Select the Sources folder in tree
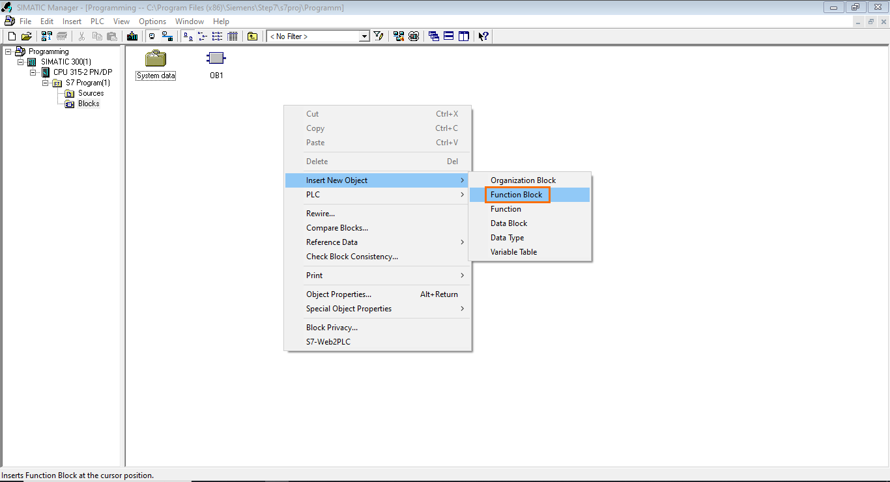 click(x=91, y=93)
